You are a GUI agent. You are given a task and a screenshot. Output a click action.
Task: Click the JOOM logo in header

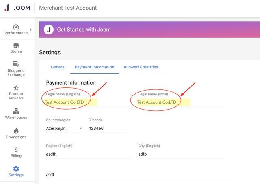[17, 8]
